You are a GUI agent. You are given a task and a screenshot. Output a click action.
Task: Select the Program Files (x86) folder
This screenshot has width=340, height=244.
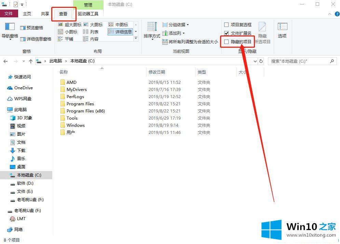tap(85, 111)
